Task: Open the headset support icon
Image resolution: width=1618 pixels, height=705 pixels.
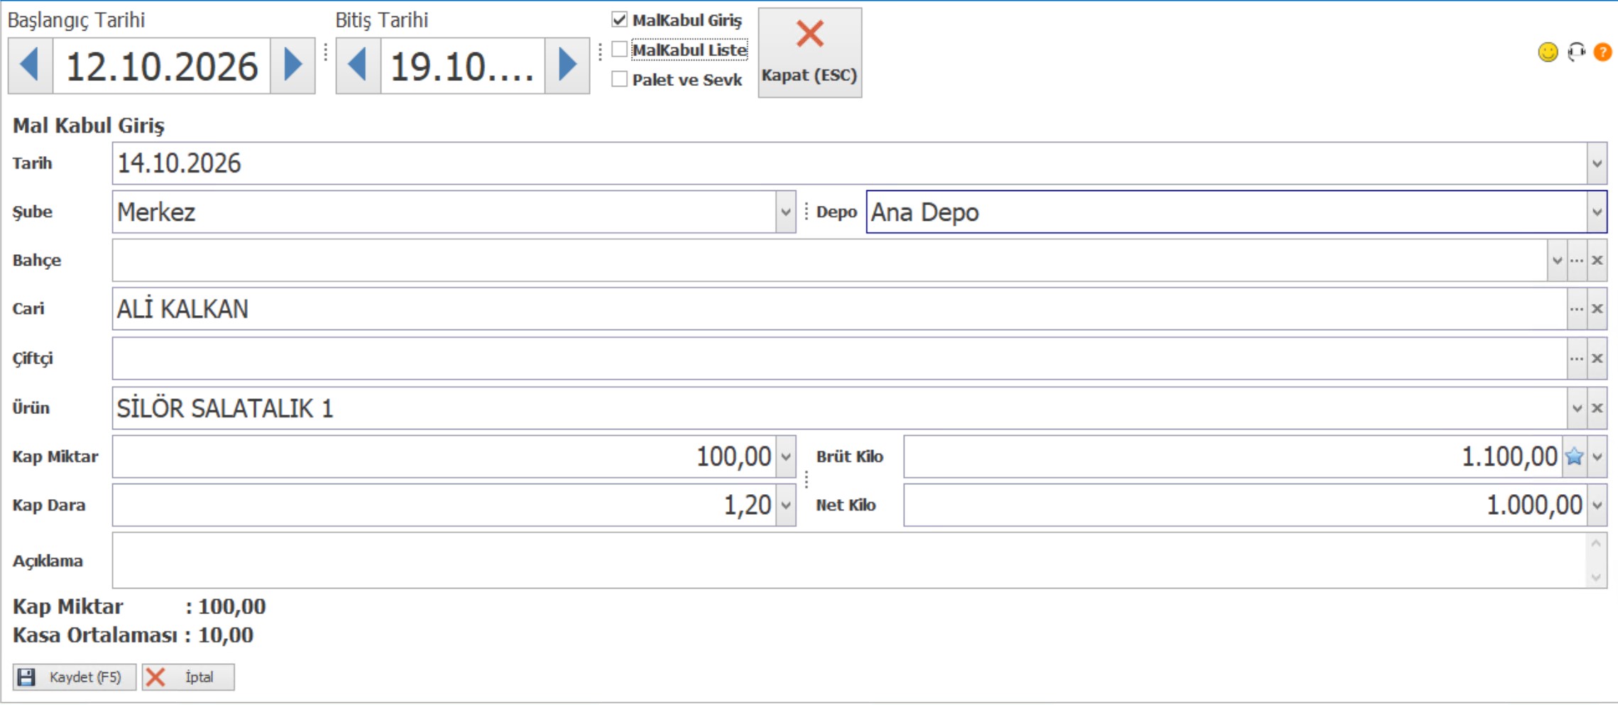Action: (1576, 52)
